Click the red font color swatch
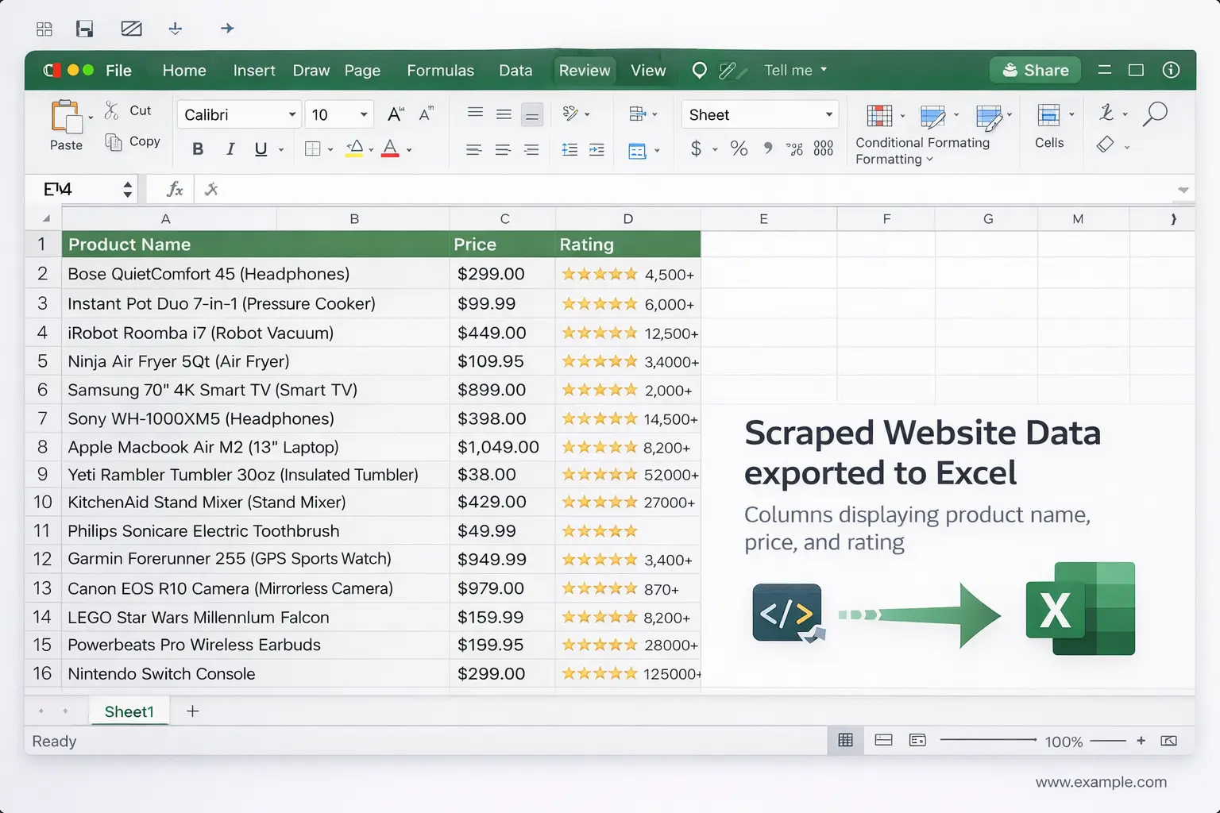Image resolution: width=1220 pixels, height=813 pixels. point(390,148)
